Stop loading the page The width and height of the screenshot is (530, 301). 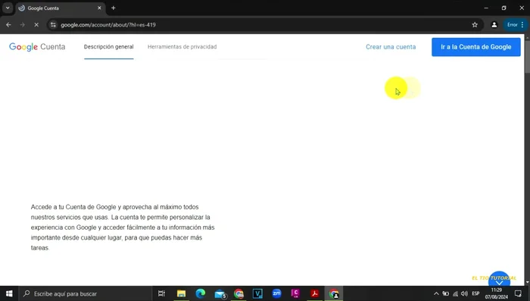pyautogui.click(x=36, y=25)
